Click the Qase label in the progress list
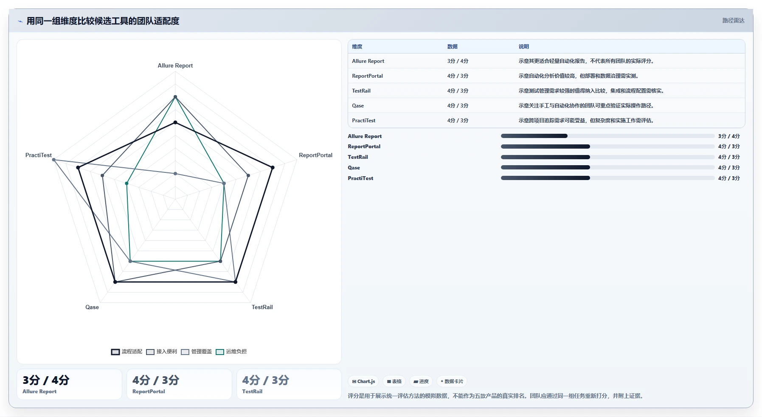Image resolution: width=762 pixels, height=417 pixels. [x=354, y=168]
